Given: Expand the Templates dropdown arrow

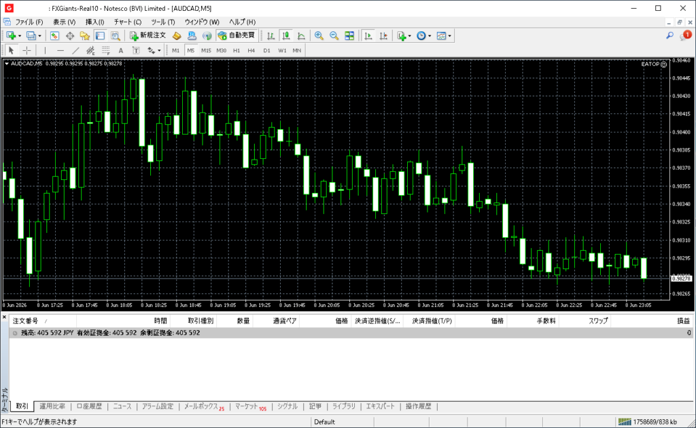Looking at the screenshot, I should (x=450, y=36).
